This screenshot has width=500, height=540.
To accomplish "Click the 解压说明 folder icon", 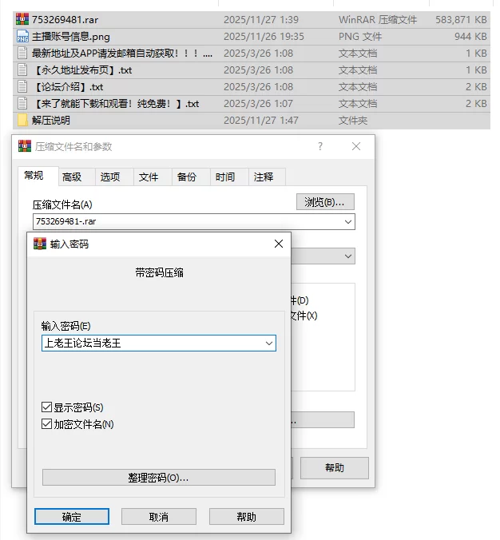I will tap(22, 120).
